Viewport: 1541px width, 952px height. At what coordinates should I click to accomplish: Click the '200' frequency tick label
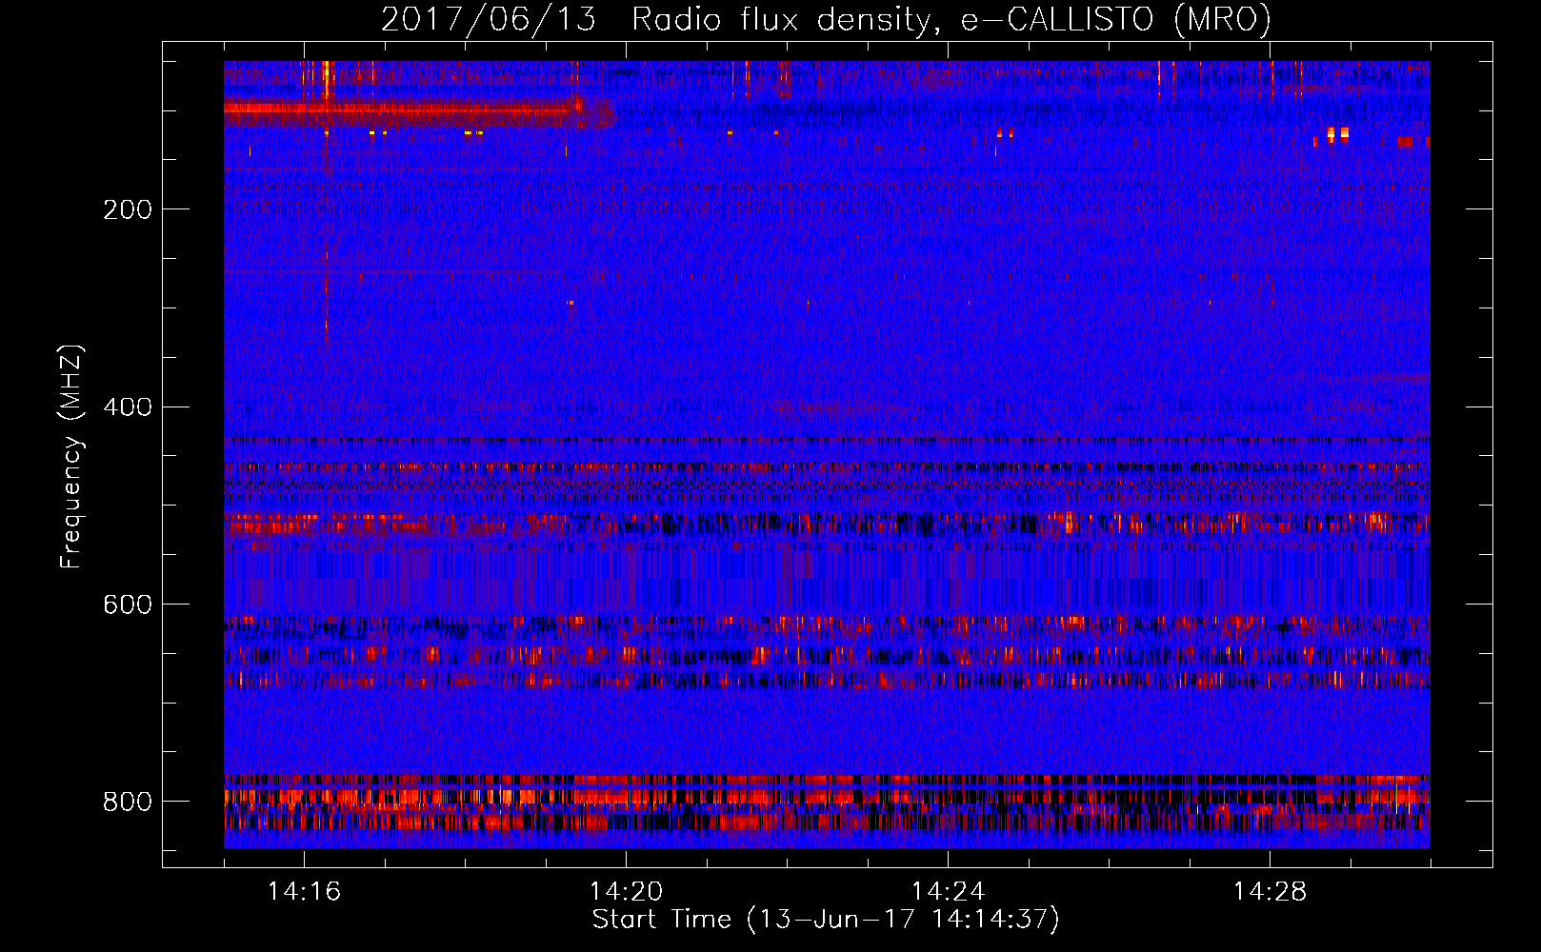click(x=127, y=209)
